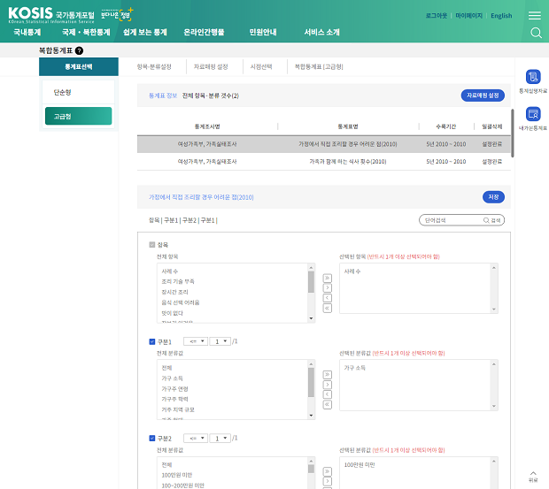This screenshot has width=549, height=489.
Task: Click inside the 단어검색 input field
Action: click(452, 220)
